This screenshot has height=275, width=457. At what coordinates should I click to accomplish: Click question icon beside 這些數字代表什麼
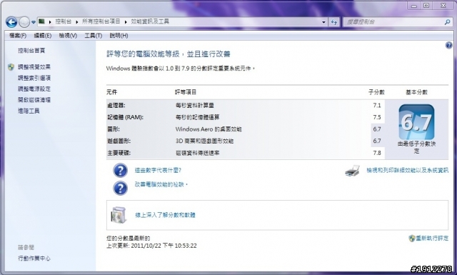(x=120, y=170)
